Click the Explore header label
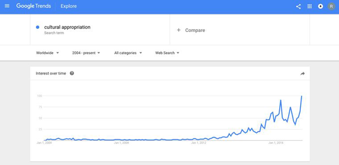339x165 pixels. [68, 6]
